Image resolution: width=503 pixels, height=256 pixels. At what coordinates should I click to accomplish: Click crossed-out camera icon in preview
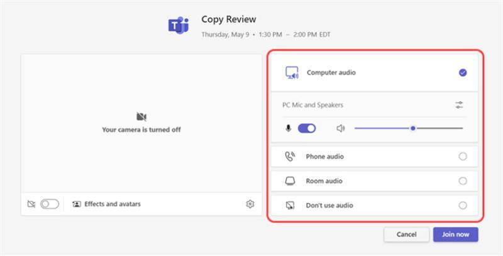pos(141,116)
